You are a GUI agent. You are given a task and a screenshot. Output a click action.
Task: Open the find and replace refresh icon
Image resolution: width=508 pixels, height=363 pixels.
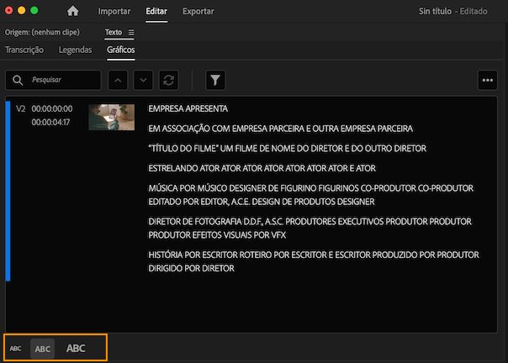168,80
